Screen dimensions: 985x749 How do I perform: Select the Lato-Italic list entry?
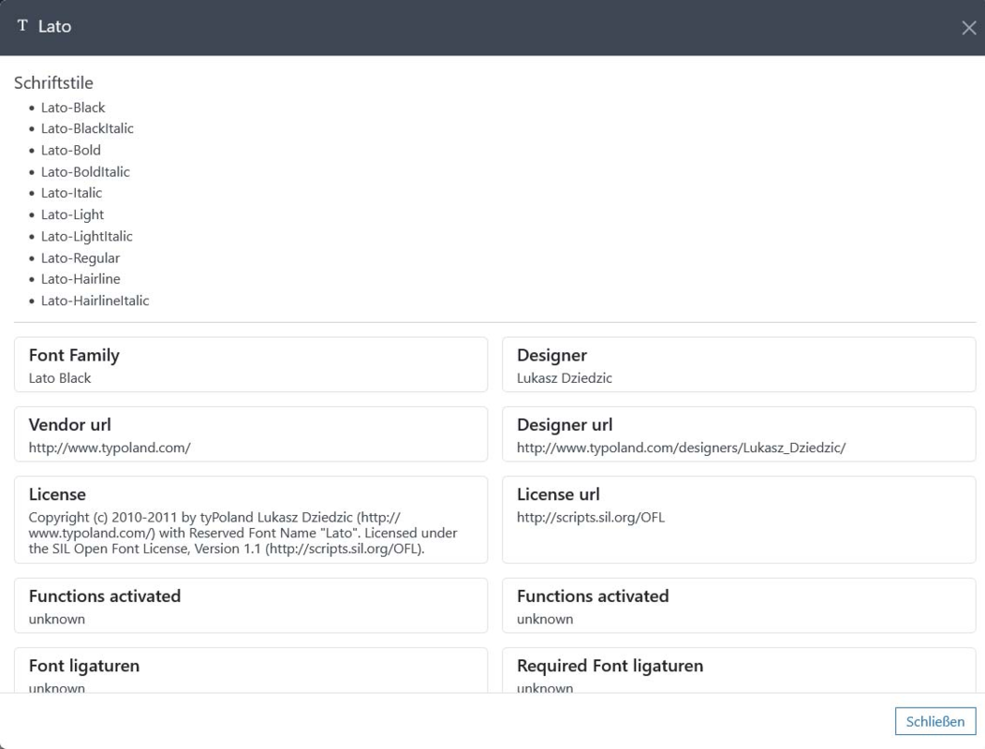click(x=71, y=193)
